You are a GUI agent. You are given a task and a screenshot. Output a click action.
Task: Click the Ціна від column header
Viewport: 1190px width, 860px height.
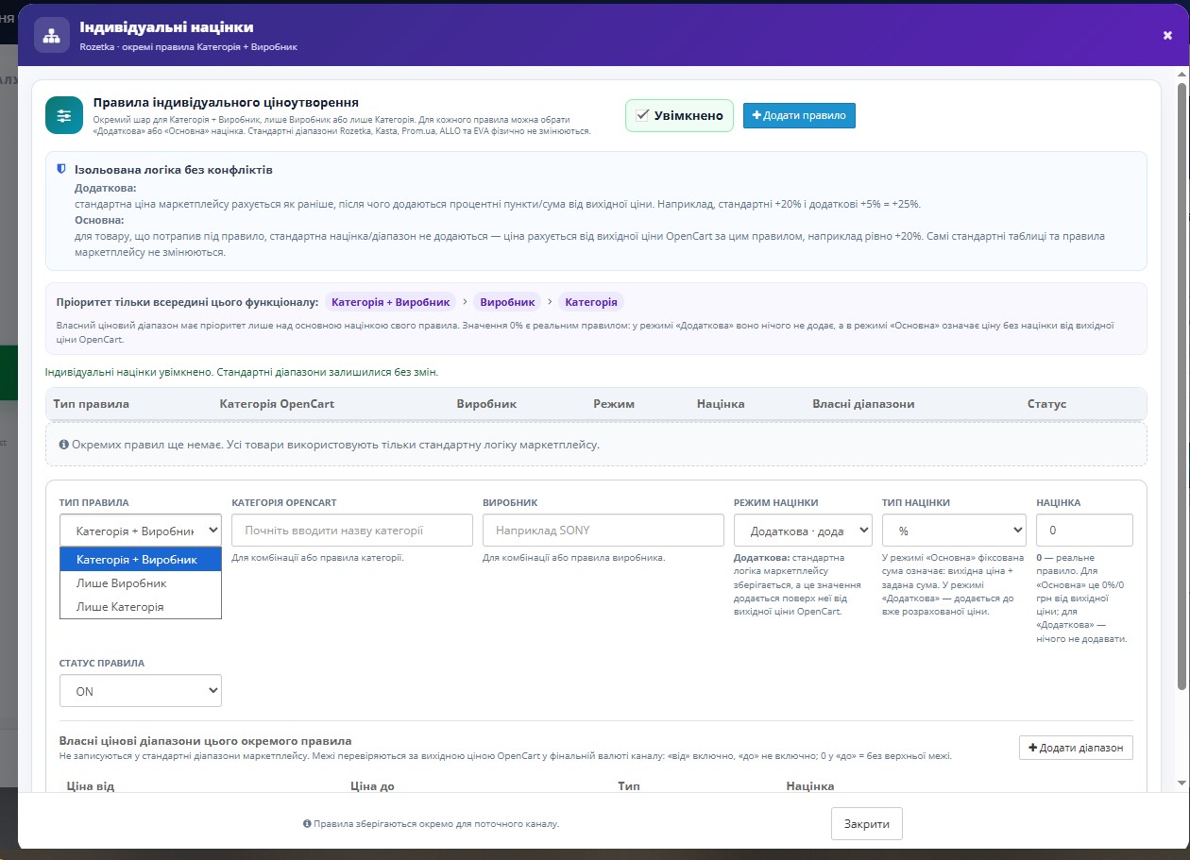point(91,785)
